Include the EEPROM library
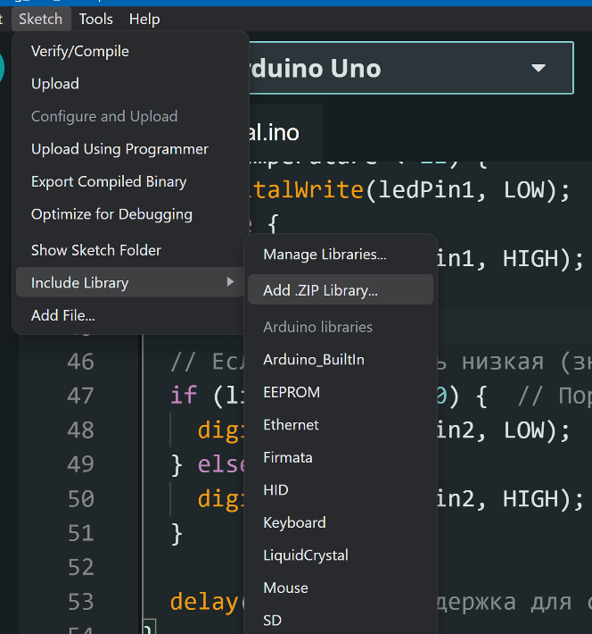This screenshot has width=592, height=634. click(292, 392)
